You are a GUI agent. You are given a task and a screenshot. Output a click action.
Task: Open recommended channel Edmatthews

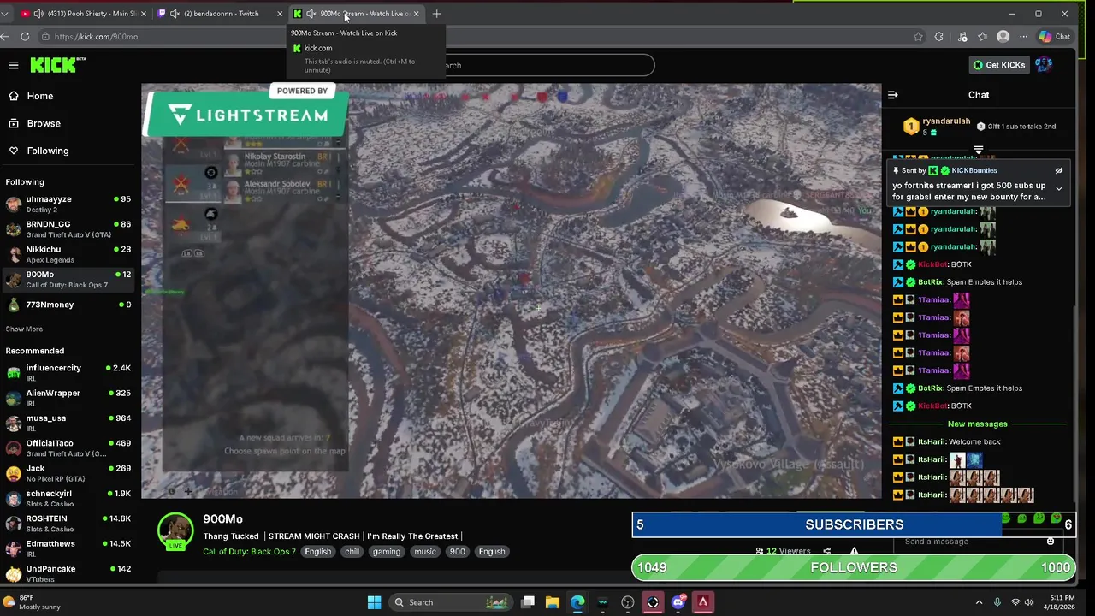tap(68, 548)
